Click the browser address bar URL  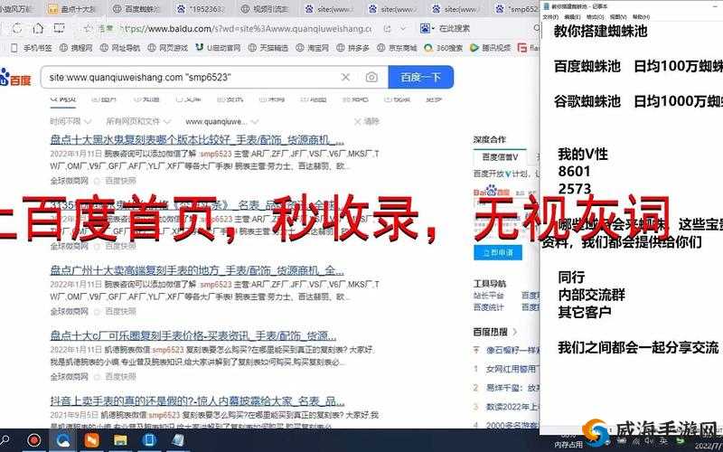pyautogui.click(x=244, y=29)
